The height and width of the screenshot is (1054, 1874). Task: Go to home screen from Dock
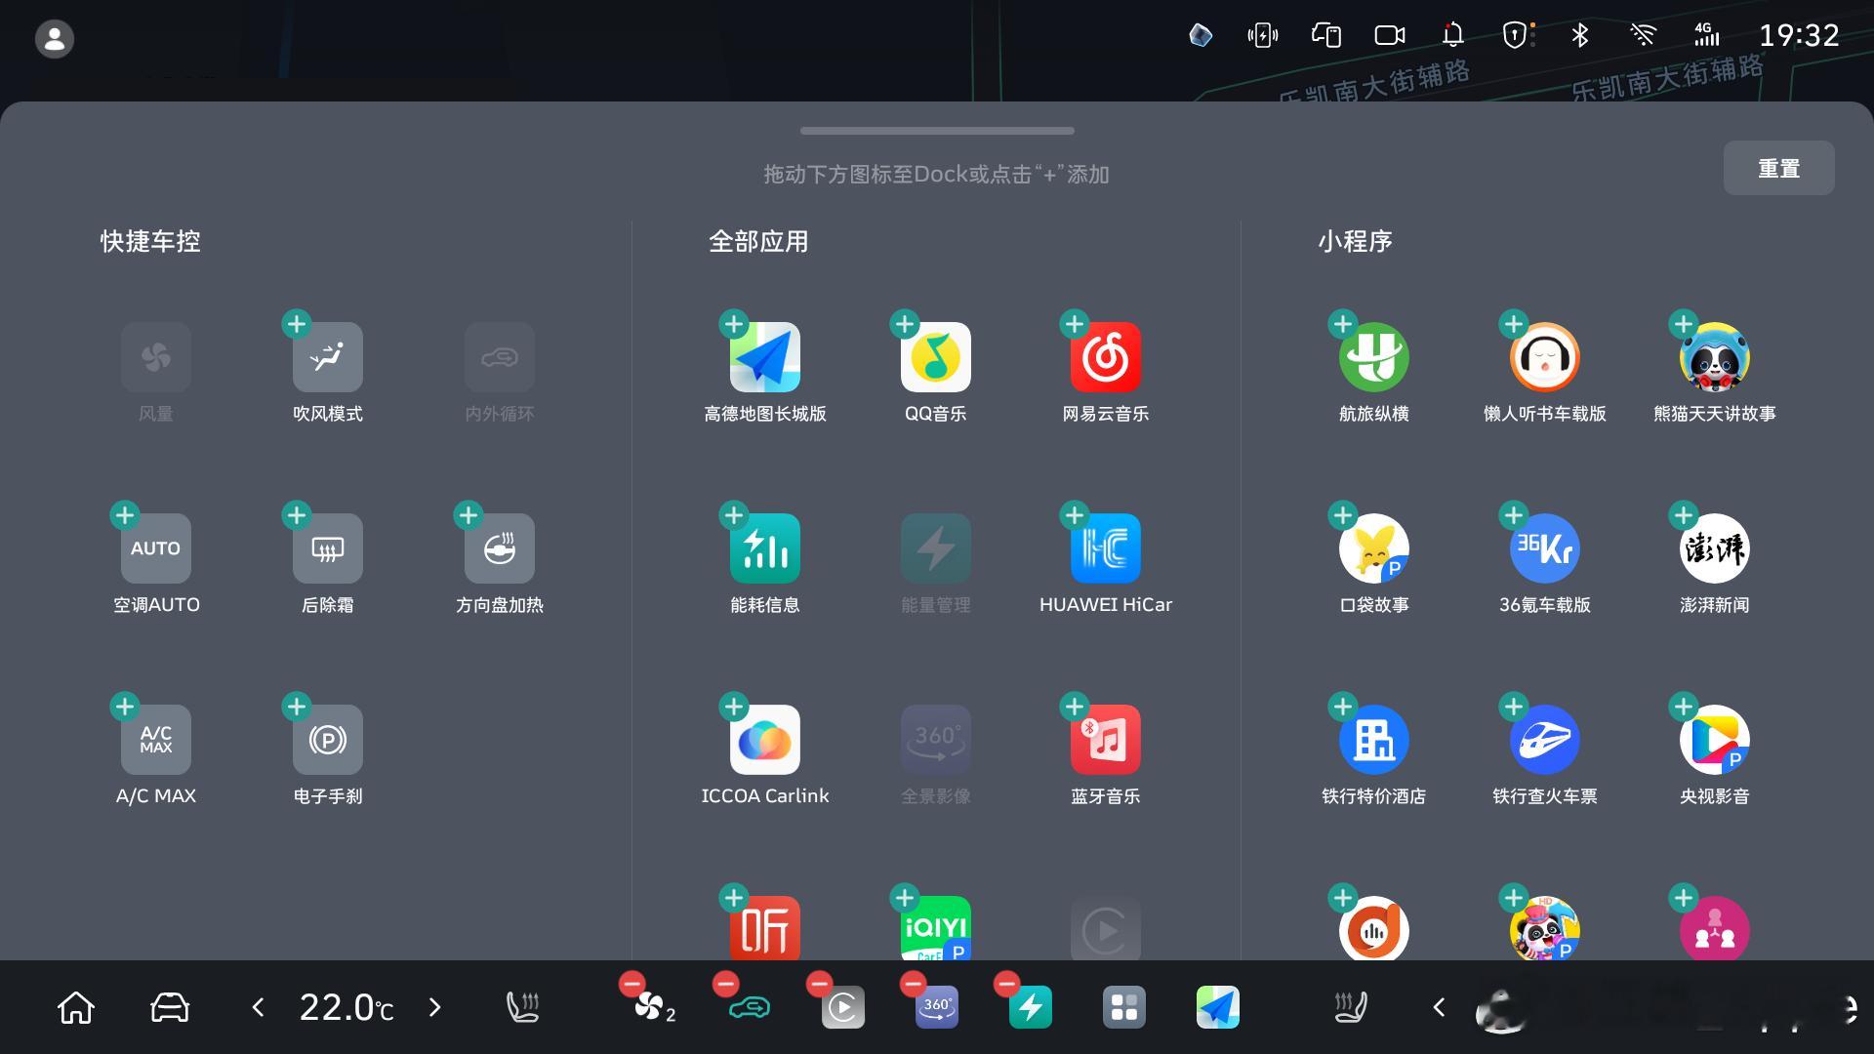pyautogui.click(x=76, y=1007)
